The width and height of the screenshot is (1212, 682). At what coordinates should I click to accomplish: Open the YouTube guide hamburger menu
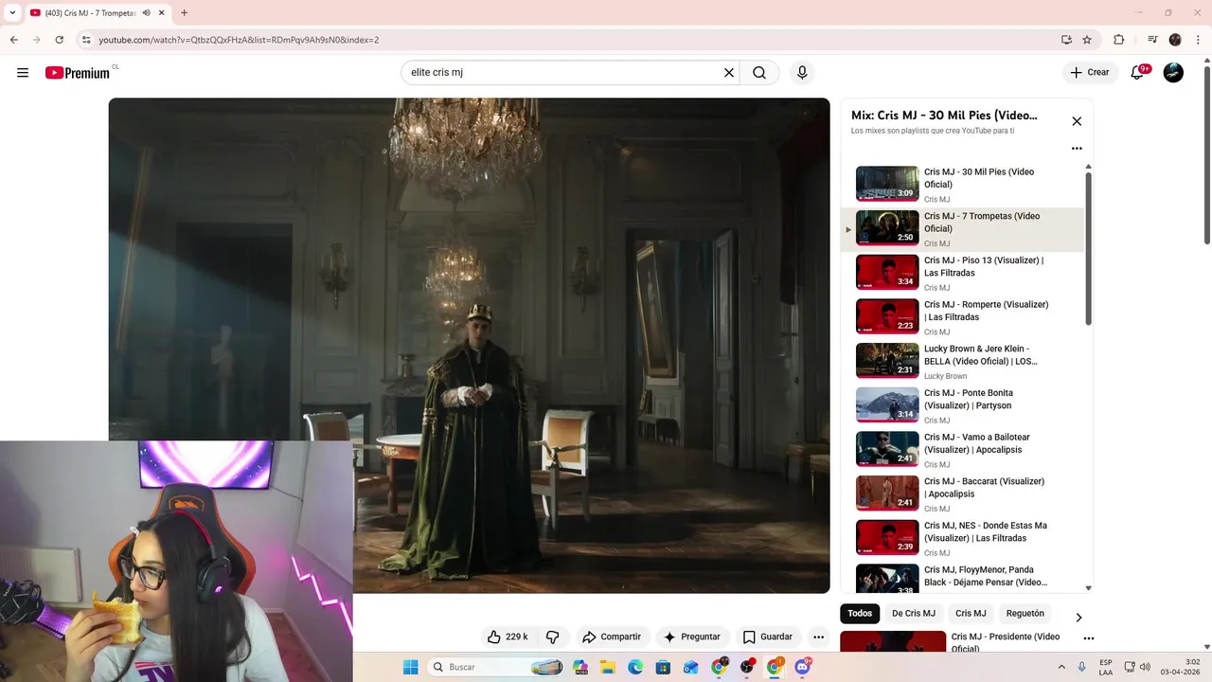click(x=23, y=73)
